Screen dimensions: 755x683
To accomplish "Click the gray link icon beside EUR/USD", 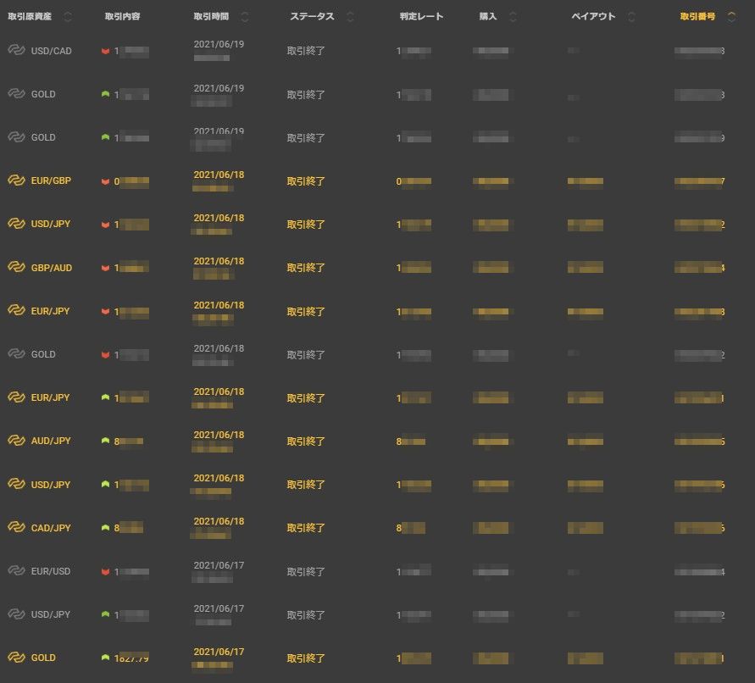I will [16, 571].
